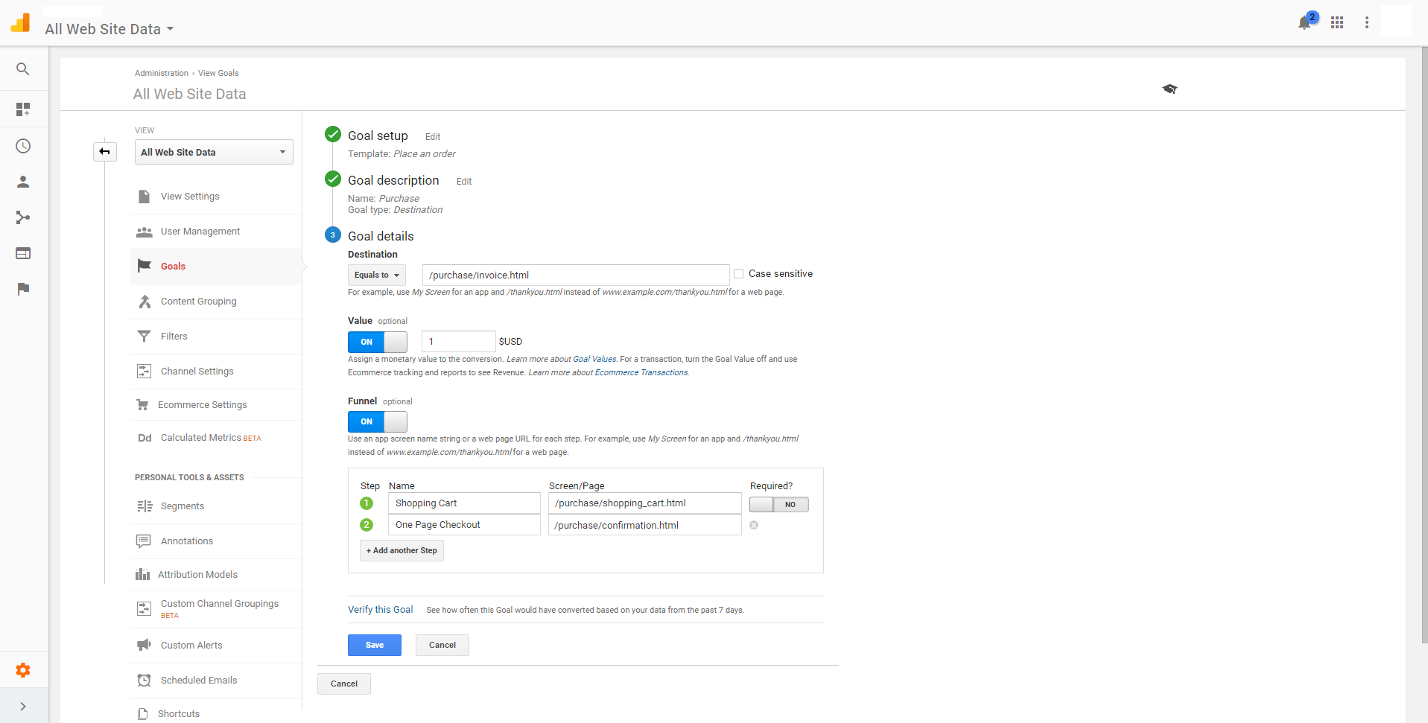The image size is (1428, 723).
Task: Click the bottom Cancel button
Action: (x=344, y=684)
